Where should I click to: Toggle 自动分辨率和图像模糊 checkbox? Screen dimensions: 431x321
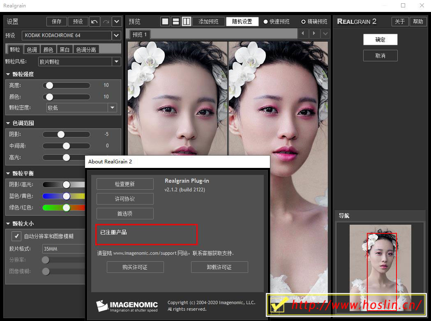click(16, 236)
